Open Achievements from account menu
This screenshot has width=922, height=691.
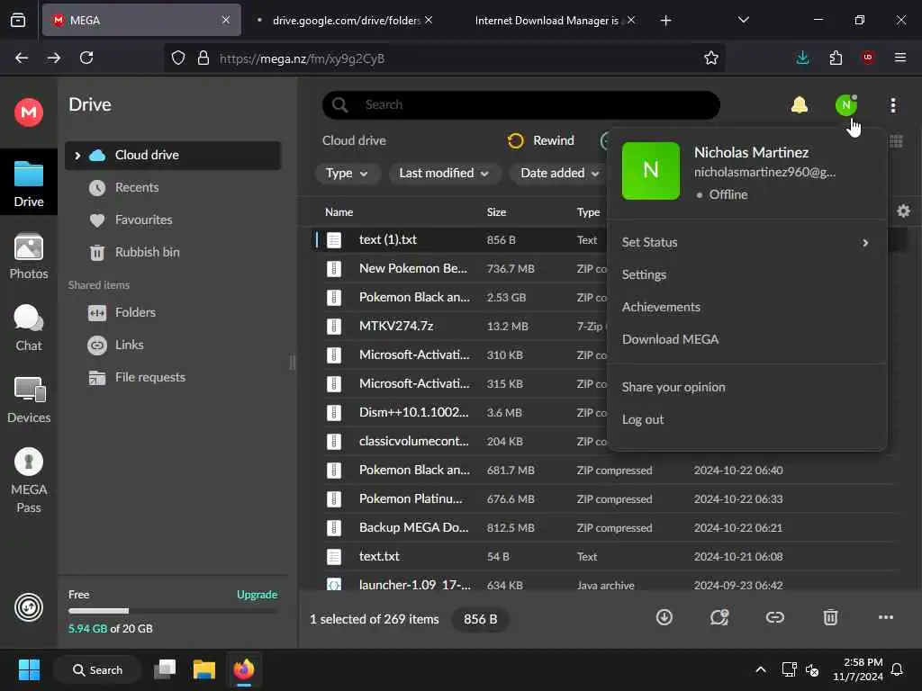tap(661, 308)
